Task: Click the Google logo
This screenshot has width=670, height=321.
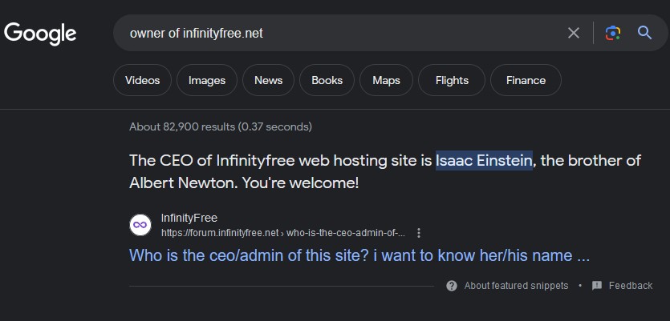Action: pos(40,34)
